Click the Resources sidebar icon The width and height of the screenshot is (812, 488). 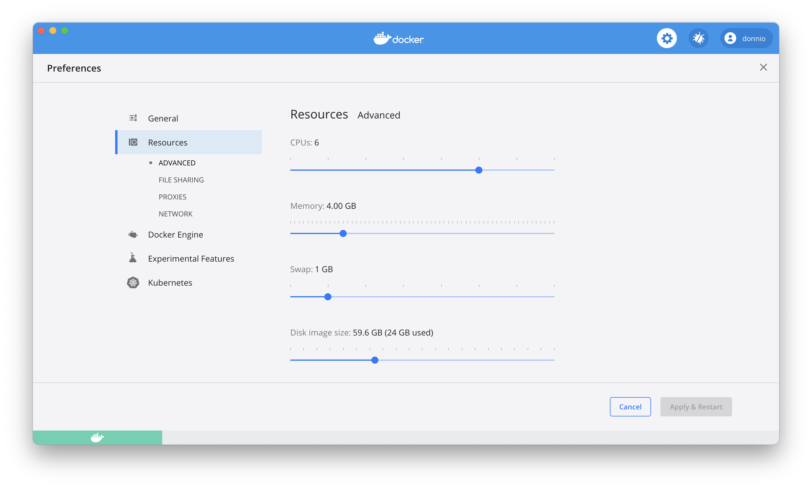pyautogui.click(x=133, y=142)
